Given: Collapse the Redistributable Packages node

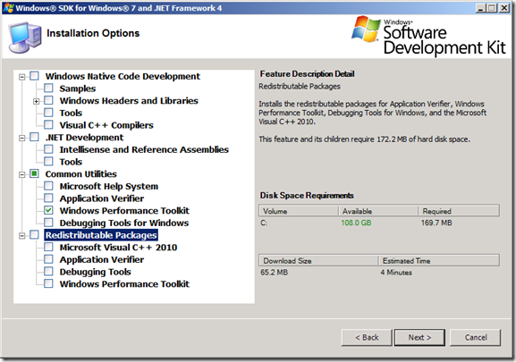Looking at the screenshot, I should pyautogui.click(x=22, y=236).
